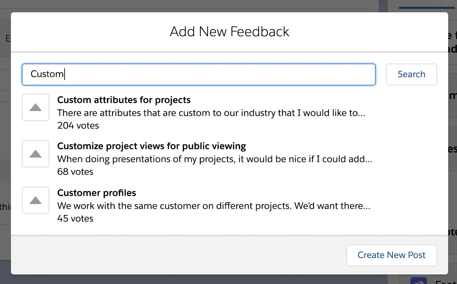Click the description text of "Custom attributes for projects"

212,113
